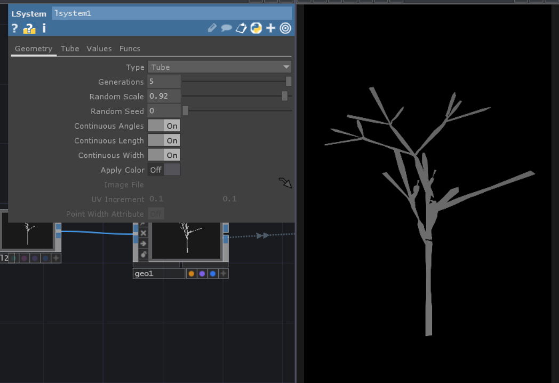Click the Generations value field showing 5
559x383 pixels.
tap(164, 82)
